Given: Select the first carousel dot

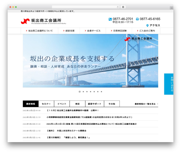Looking at the screenshot, I should [x=80, y=92].
